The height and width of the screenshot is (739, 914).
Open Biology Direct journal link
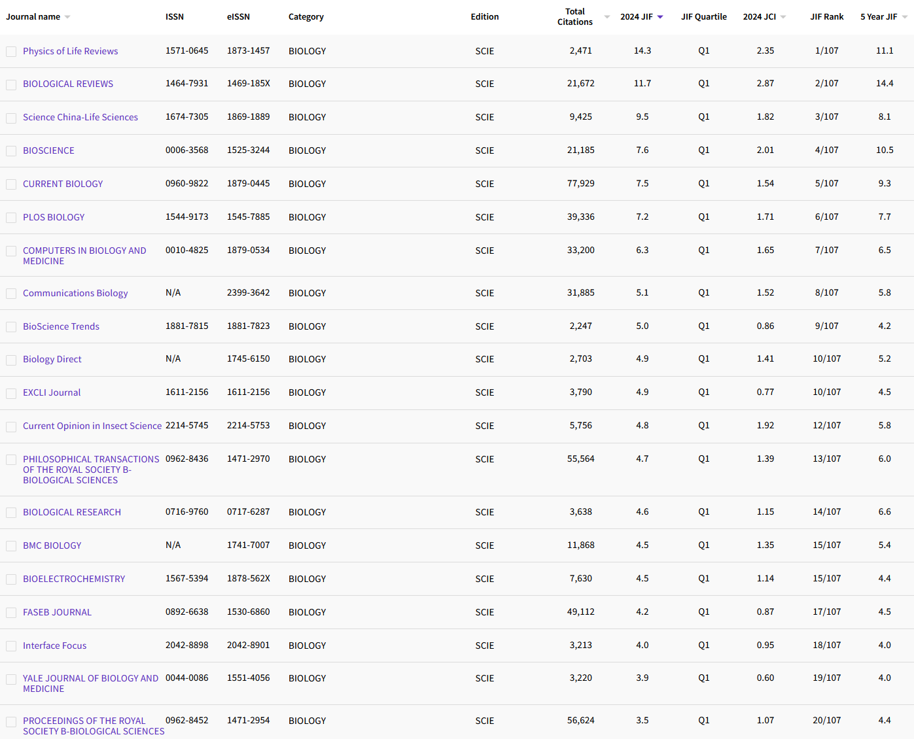click(x=52, y=359)
